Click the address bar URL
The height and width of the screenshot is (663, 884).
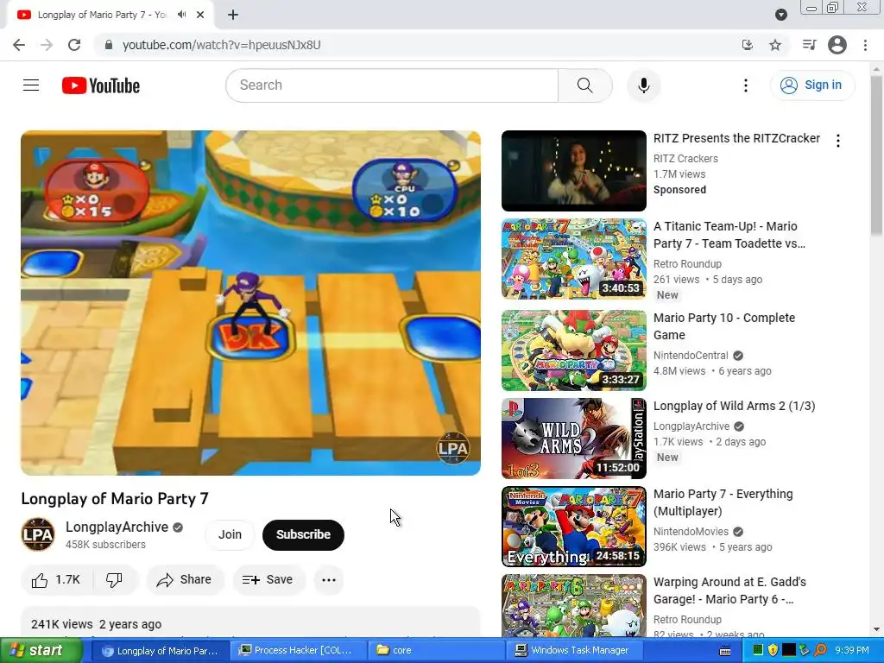[x=222, y=45]
